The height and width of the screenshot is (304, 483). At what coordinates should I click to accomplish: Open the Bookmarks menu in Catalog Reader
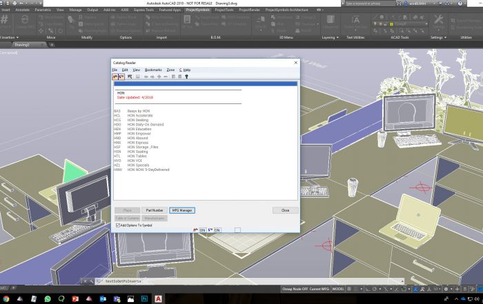point(153,70)
